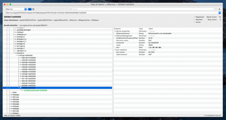
Task: Select the SS06@14d00000 row
Action: tap(57, 85)
